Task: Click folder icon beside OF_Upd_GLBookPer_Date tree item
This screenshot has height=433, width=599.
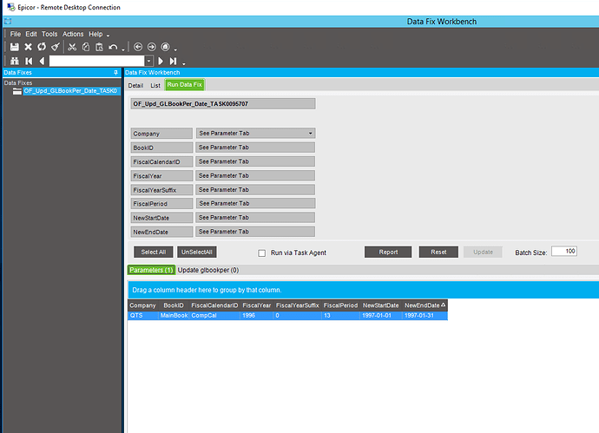Action: click(16, 91)
